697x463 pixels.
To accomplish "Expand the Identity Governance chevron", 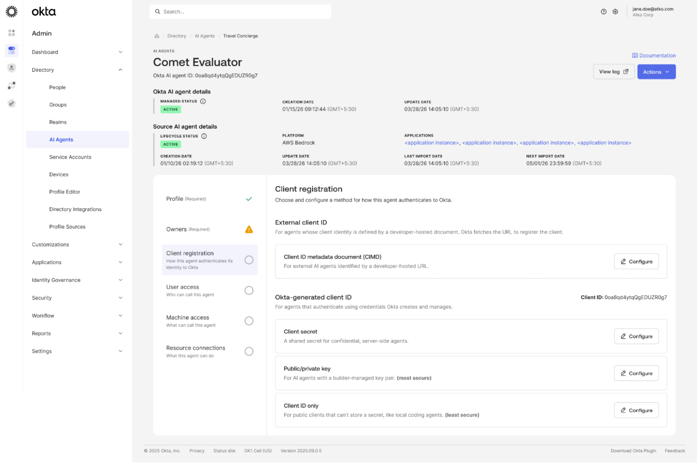I will pos(120,280).
